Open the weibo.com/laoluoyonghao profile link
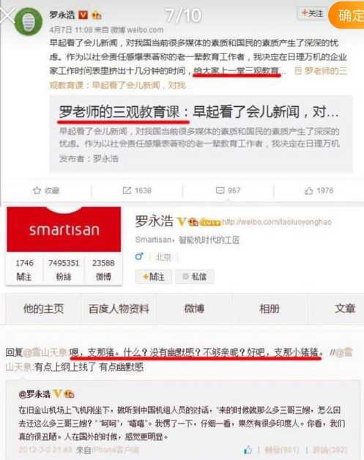Image resolution: width=364 pixels, height=460 pixels. pos(277,222)
